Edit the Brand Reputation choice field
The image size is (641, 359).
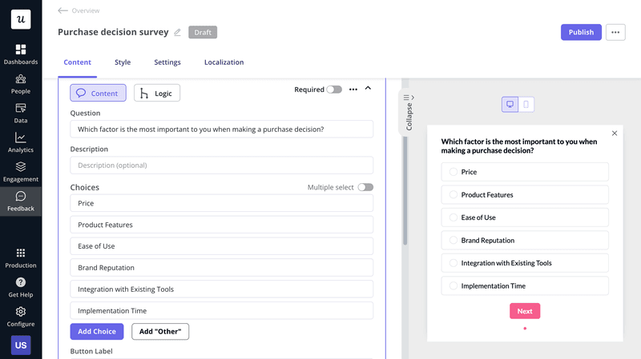222,268
